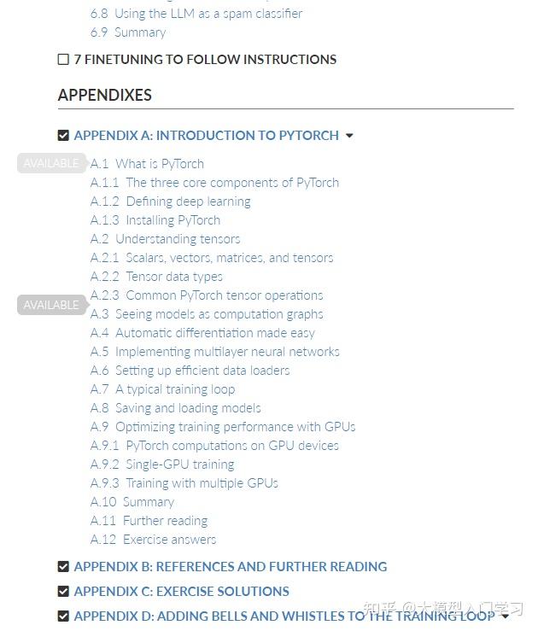Open section A.2 Understanding tensors

[165, 239]
